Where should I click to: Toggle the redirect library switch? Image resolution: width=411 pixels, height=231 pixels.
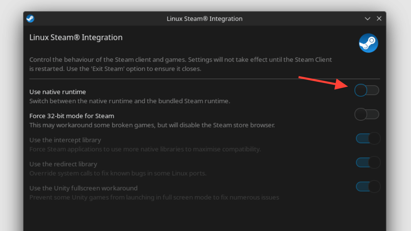click(368, 163)
